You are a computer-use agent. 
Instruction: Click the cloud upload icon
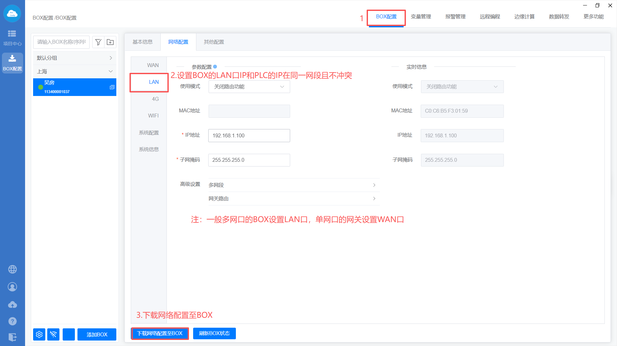pos(13,304)
